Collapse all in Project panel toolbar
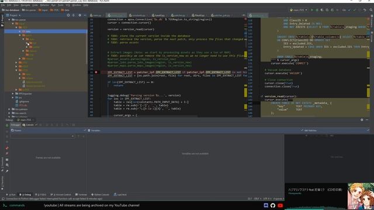 pos(74,15)
